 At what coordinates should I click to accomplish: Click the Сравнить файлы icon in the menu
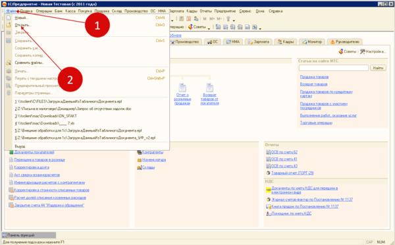9,63
